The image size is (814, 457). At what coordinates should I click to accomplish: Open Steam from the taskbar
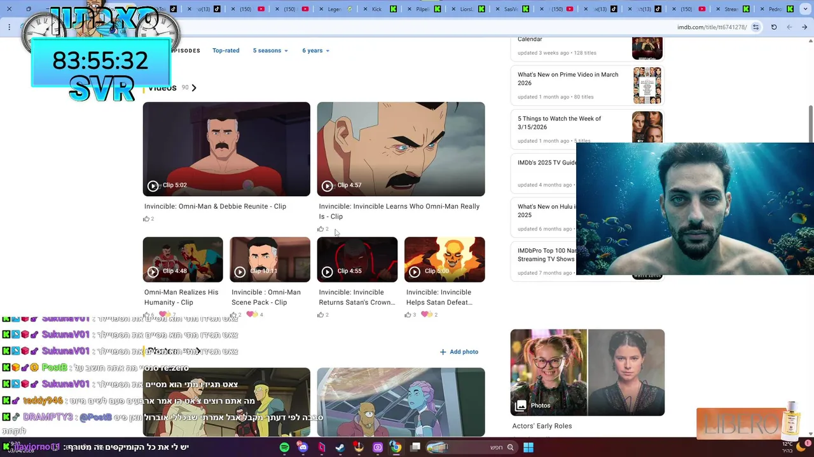340,447
